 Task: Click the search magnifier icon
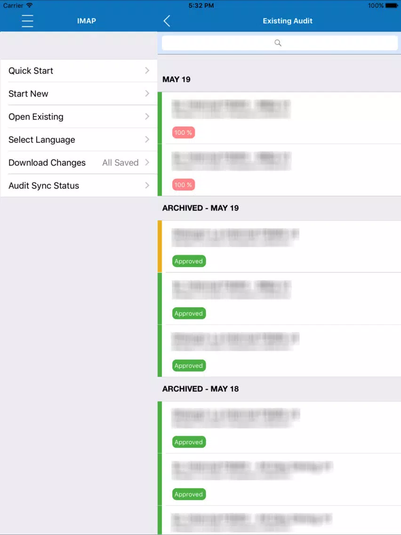pos(278,43)
